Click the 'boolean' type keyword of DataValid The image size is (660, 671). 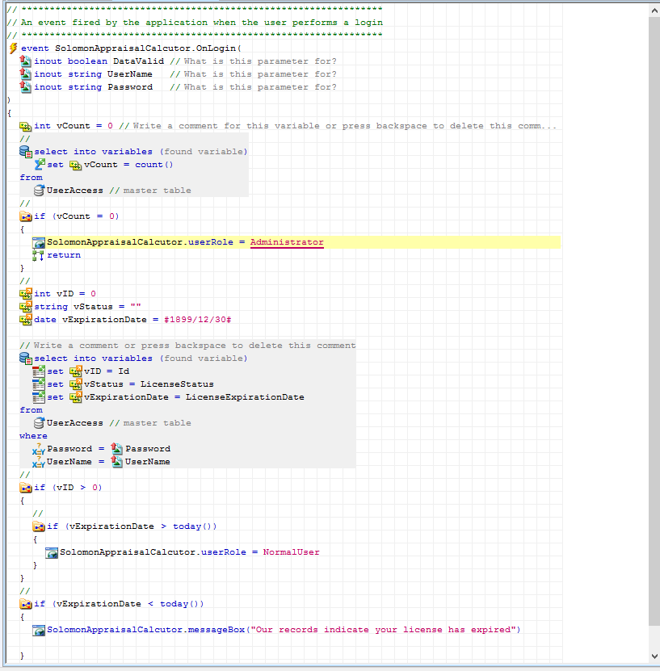coord(87,61)
